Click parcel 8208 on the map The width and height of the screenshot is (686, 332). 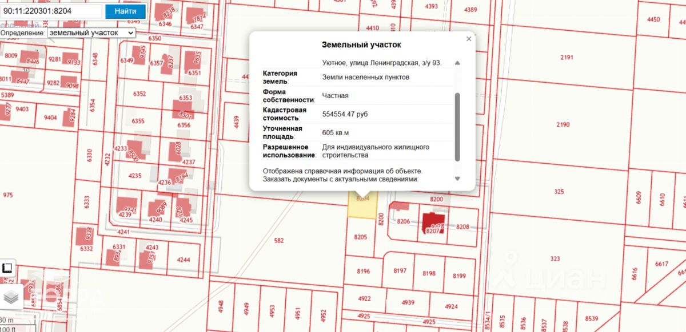pyautogui.click(x=462, y=227)
